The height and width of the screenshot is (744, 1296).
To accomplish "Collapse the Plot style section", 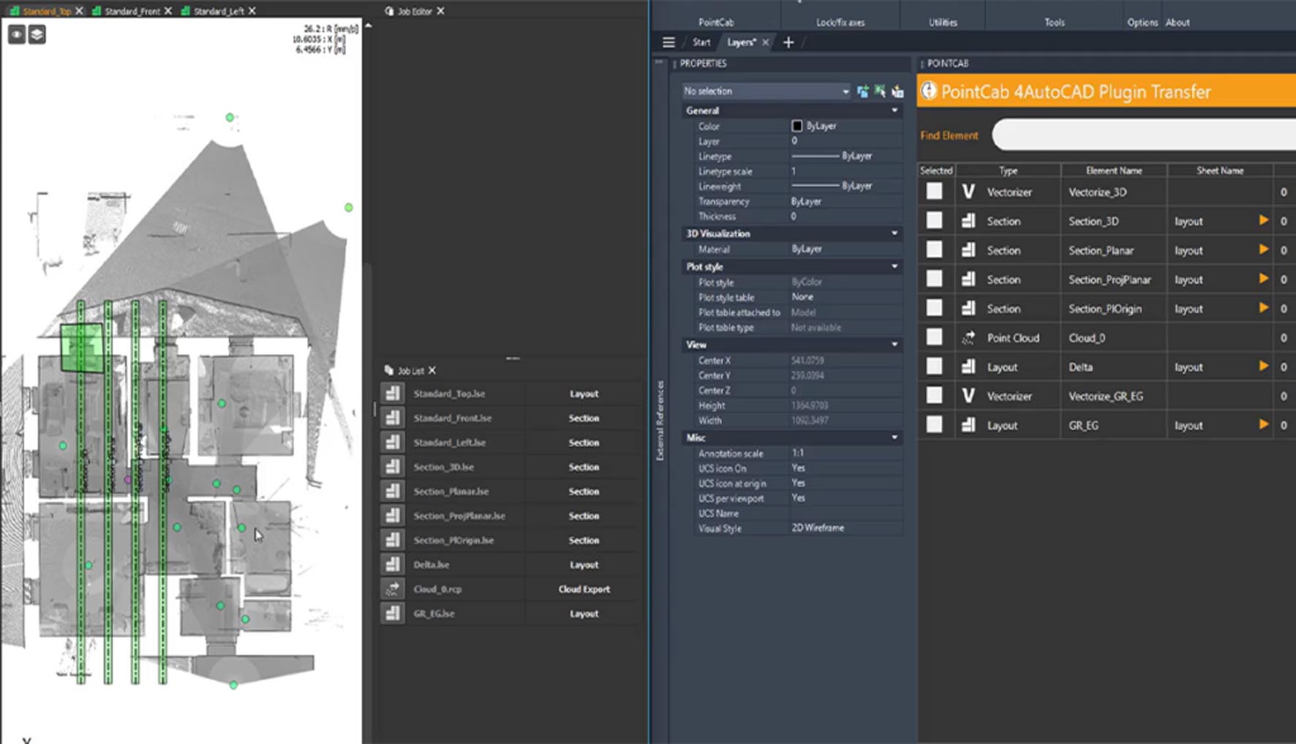I will pos(894,267).
